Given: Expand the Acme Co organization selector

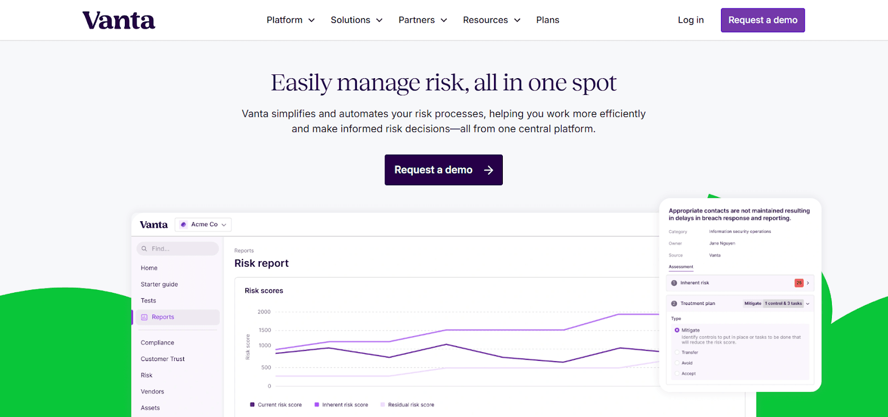Looking at the screenshot, I should (224, 225).
